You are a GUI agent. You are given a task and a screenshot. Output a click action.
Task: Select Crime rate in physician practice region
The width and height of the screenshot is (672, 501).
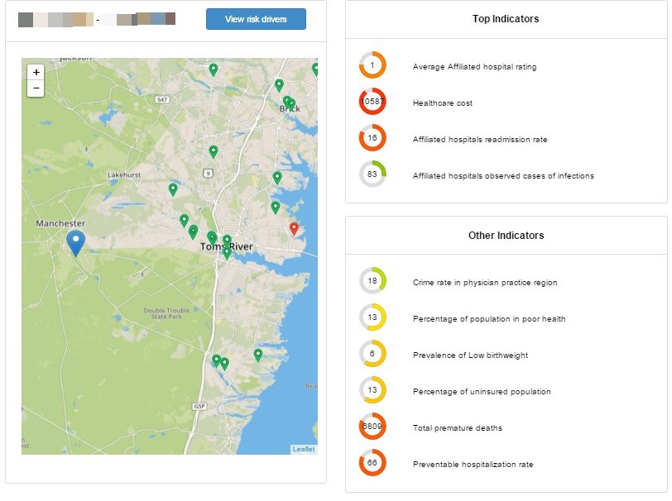pos(485,283)
